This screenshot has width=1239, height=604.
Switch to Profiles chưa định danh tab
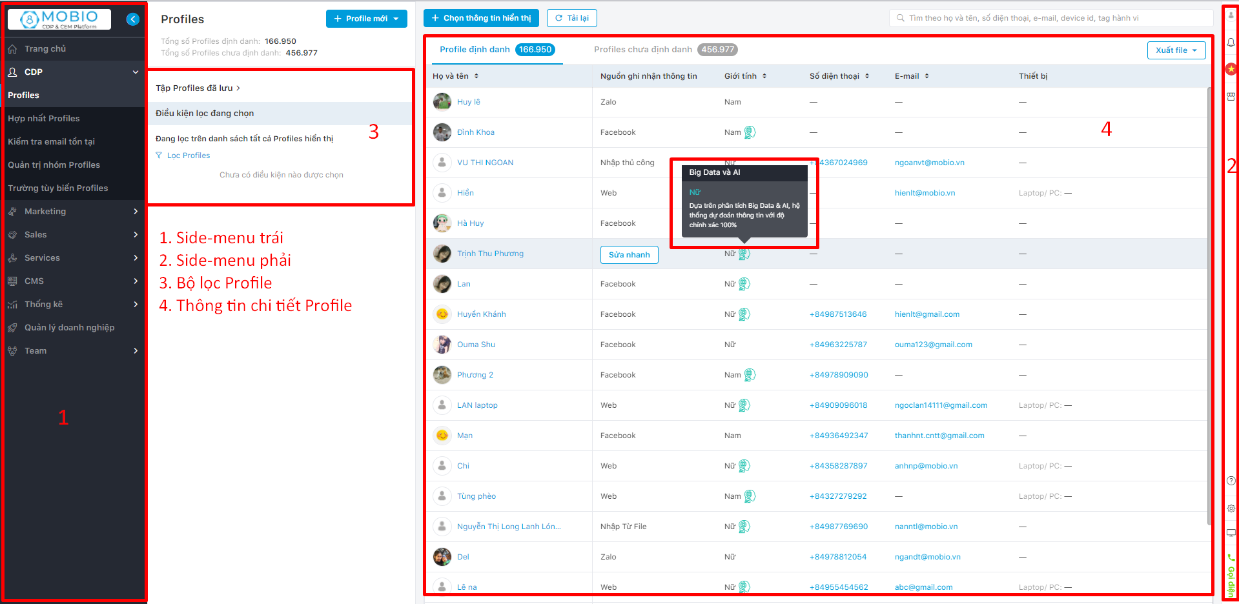[x=666, y=50]
